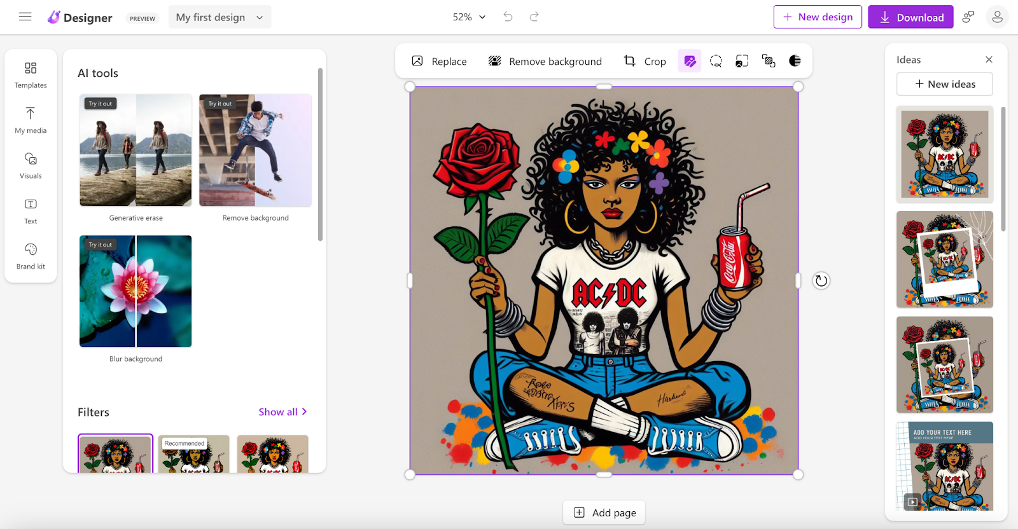
Task: Click the New ideas button
Action: 945,84
